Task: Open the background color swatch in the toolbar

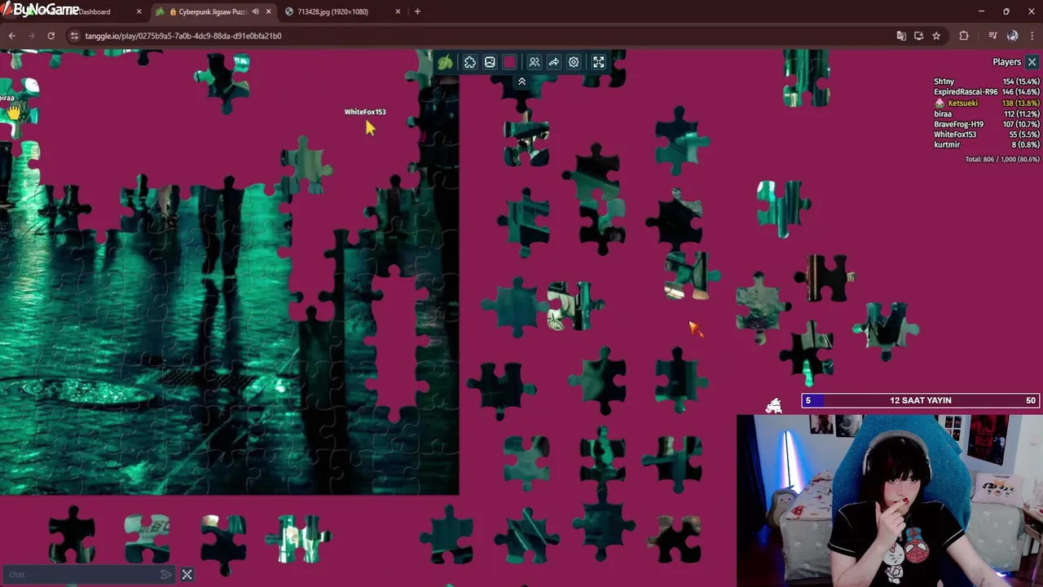Action: click(x=510, y=62)
